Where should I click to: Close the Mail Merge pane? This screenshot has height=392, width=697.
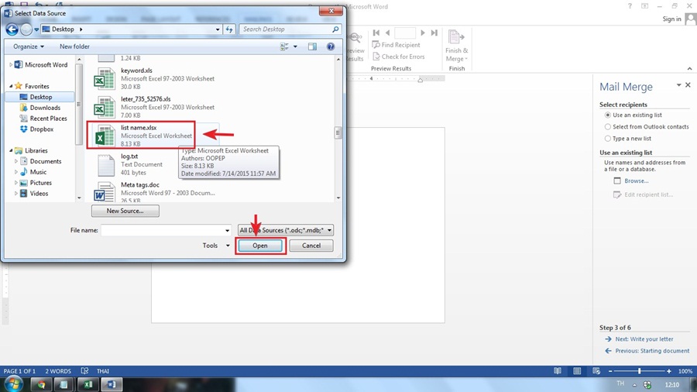(688, 85)
